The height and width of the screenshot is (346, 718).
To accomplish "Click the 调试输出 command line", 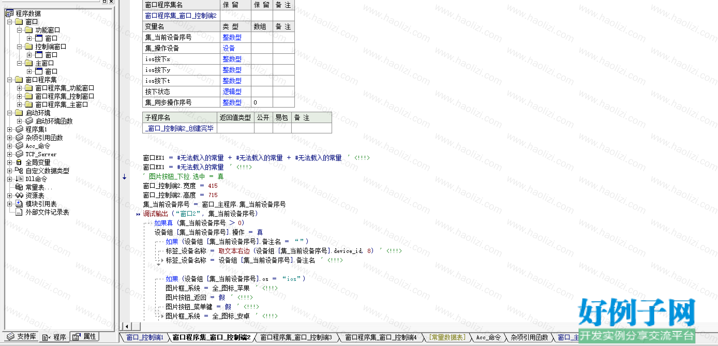I will [200, 213].
